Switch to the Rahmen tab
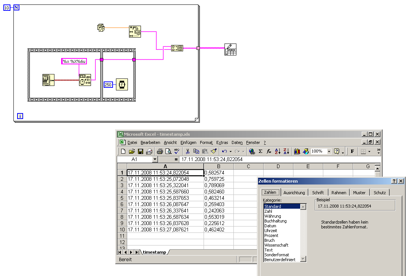The height and width of the screenshot is (276, 418). point(339,193)
